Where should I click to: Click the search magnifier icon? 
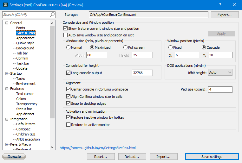pos(52,15)
